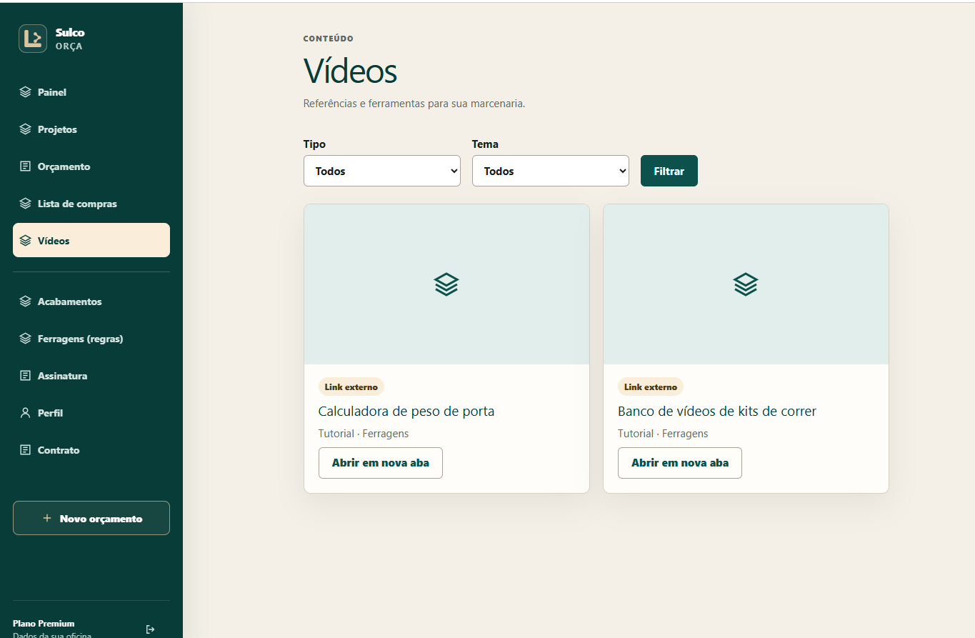Click the Novo orçamento button

coord(91,518)
